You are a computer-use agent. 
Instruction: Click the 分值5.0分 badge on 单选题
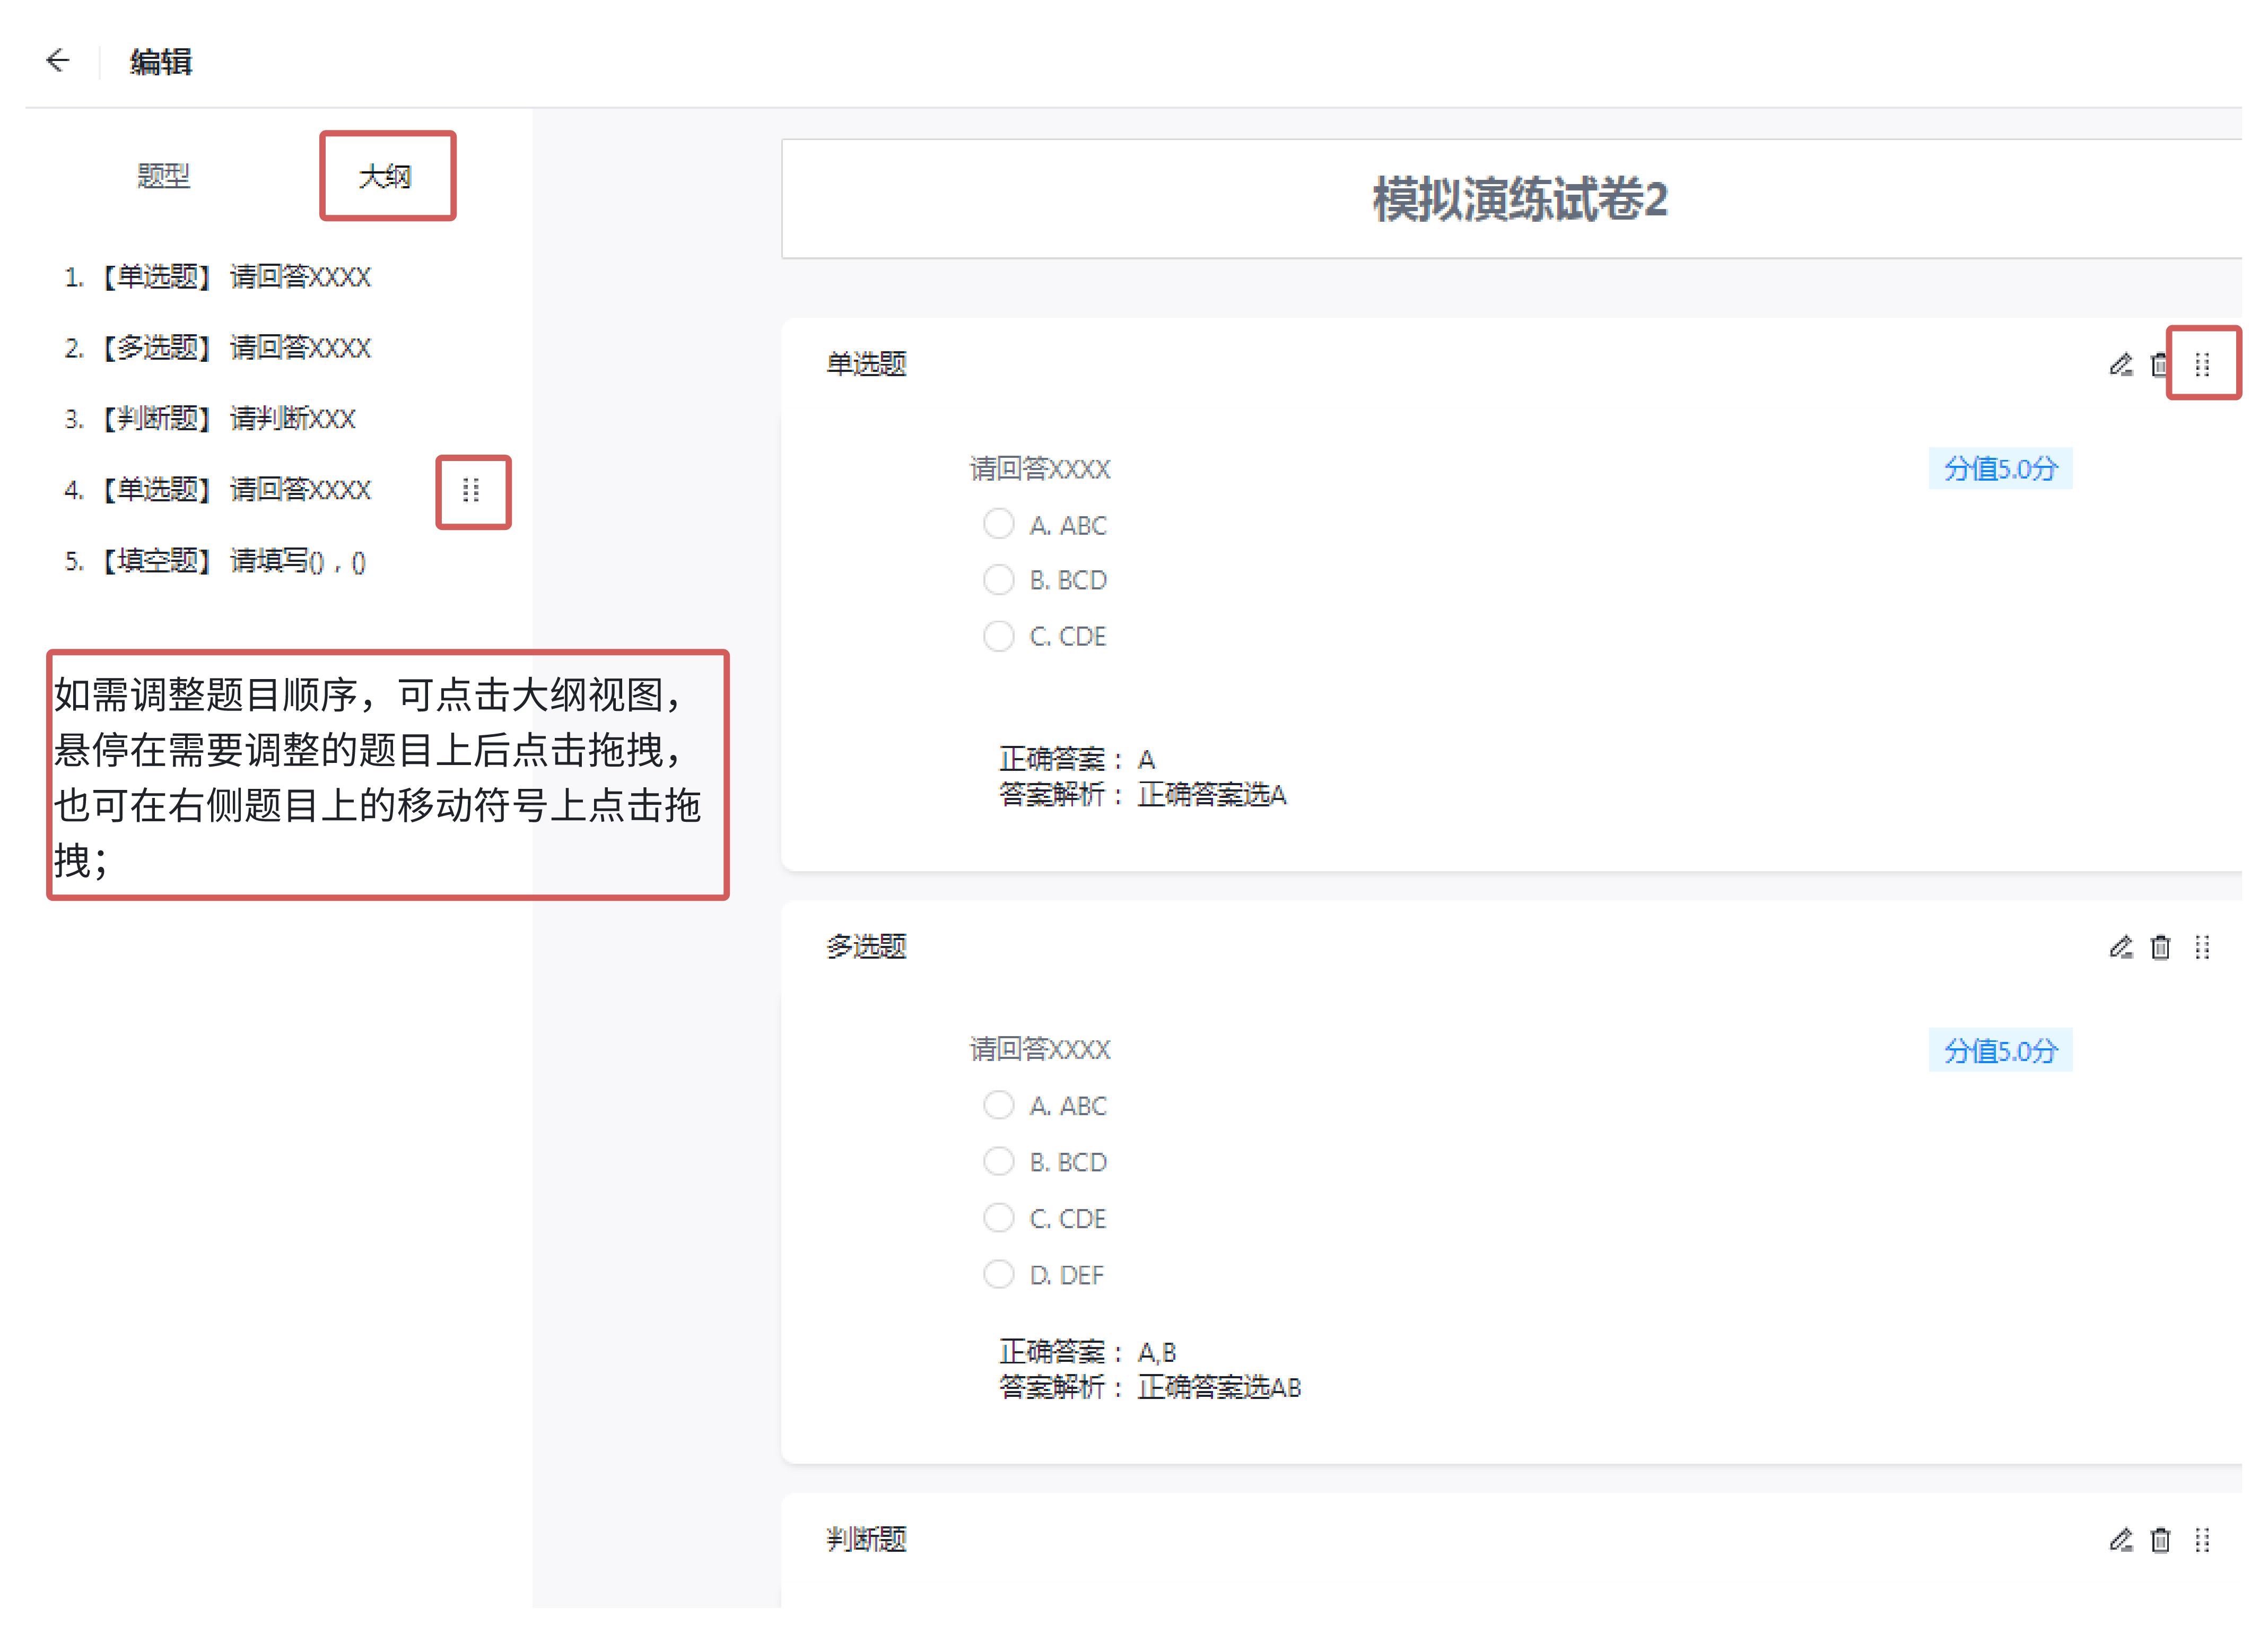[x=2000, y=469]
